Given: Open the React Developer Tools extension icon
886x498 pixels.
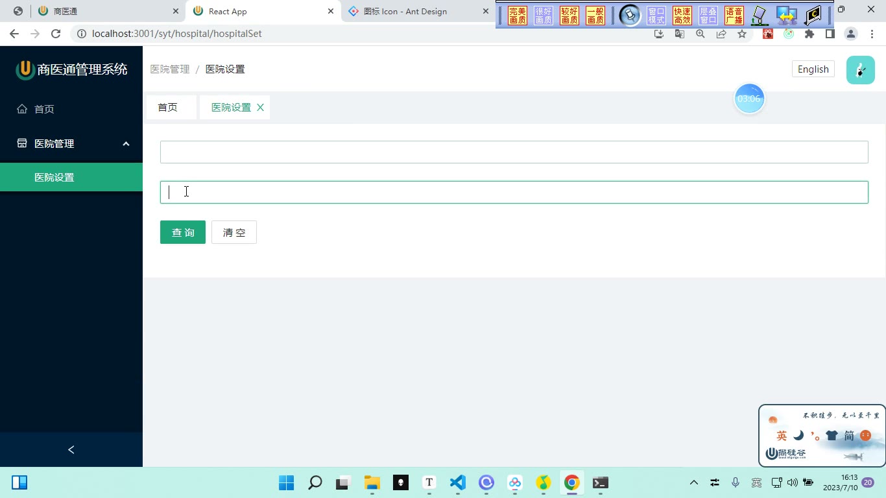Looking at the screenshot, I should coord(768,34).
